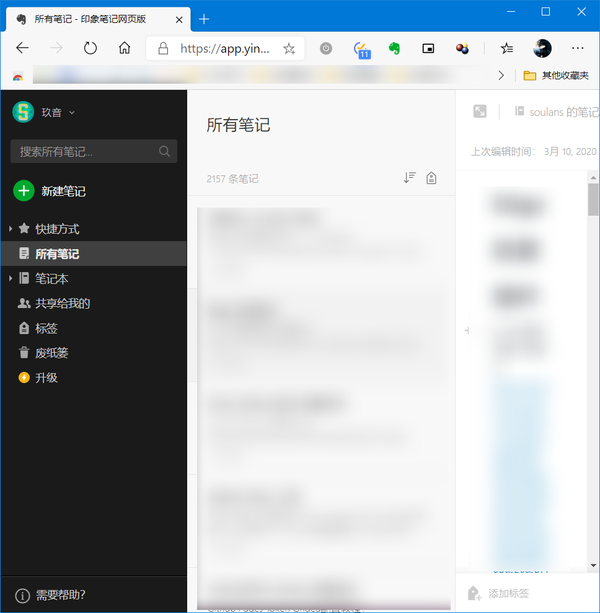Expand the 快捷方式 tree arrow

(x=11, y=229)
